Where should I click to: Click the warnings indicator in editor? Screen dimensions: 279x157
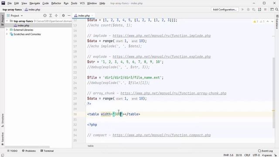[259, 21]
